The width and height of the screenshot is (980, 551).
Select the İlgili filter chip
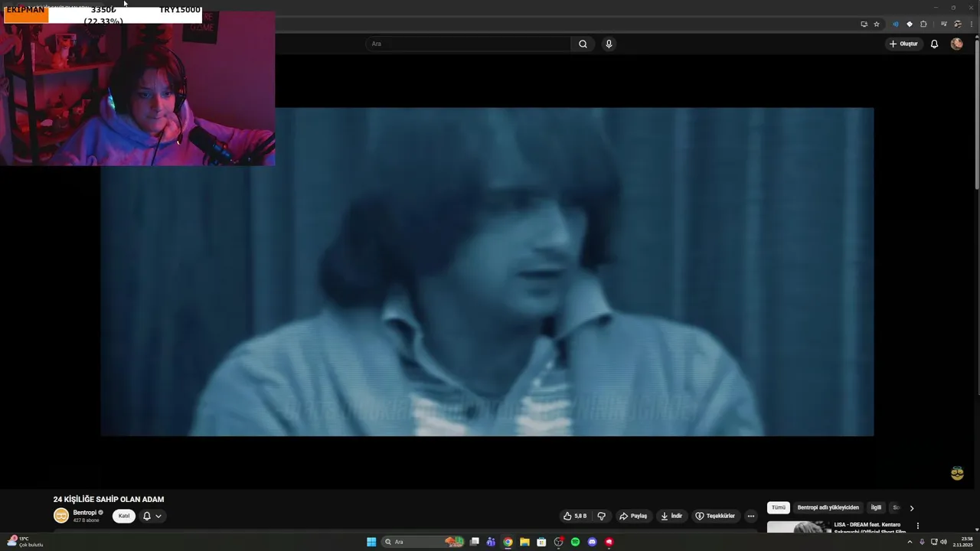(x=876, y=507)
